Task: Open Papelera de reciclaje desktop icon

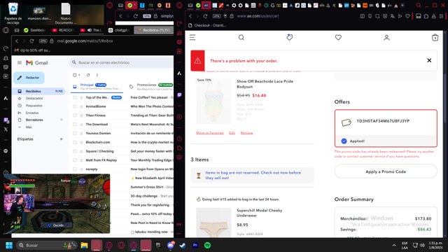Action: click(x=13, y=13)
